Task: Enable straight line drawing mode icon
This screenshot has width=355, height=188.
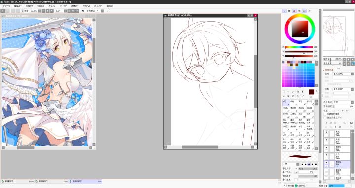Action: (107, 11)
